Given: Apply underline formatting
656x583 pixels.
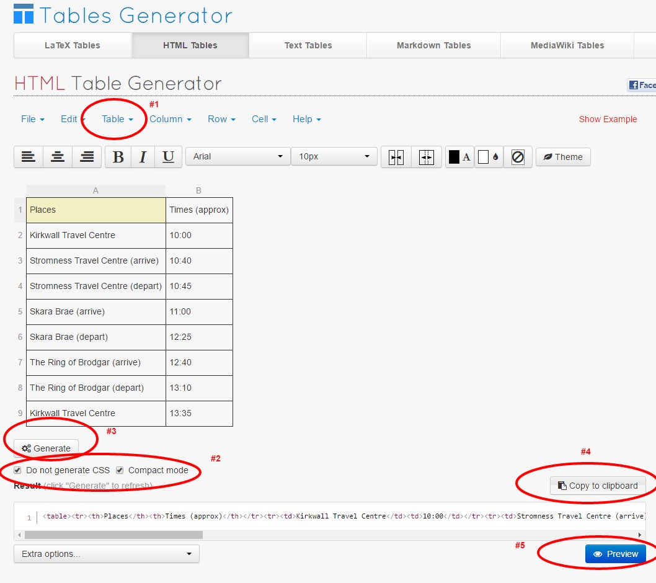Looking at the screenshot, I should tap(168, 157).
